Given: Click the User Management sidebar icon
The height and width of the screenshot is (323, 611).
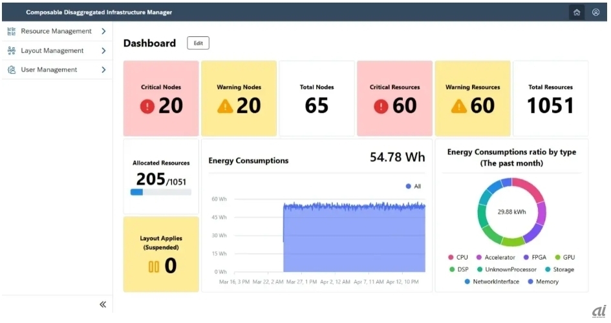Looking at the screenshot, I should point(12,70).
